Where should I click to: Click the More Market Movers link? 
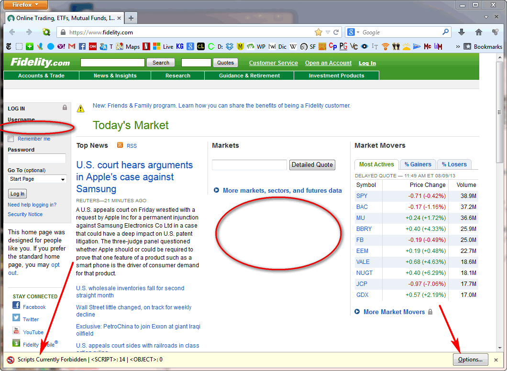pyautogui.click(x=394, y=312)
